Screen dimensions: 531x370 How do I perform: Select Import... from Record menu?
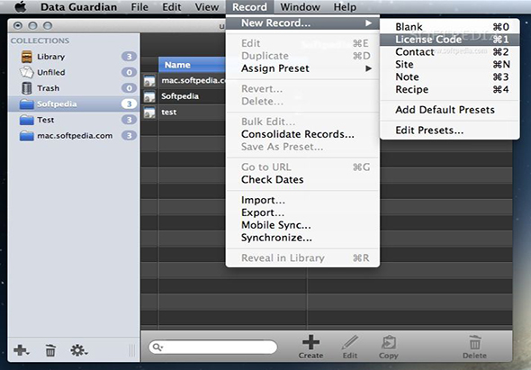(302, 200)
